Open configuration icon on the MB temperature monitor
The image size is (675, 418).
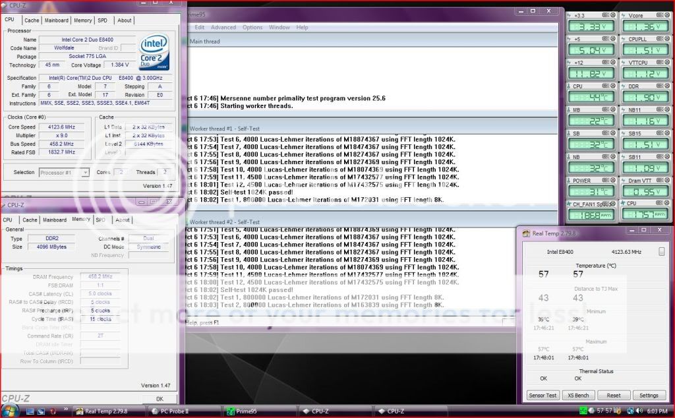click(x=606, y=109)
